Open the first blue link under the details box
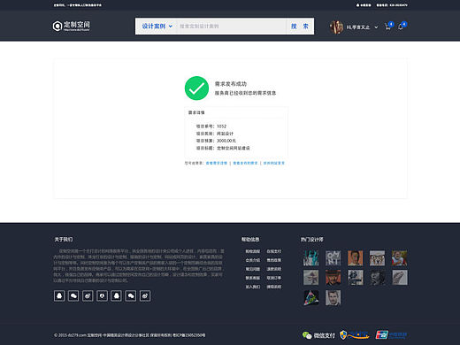460x345 pixels. pyautogui.click(x=217, y=163)
